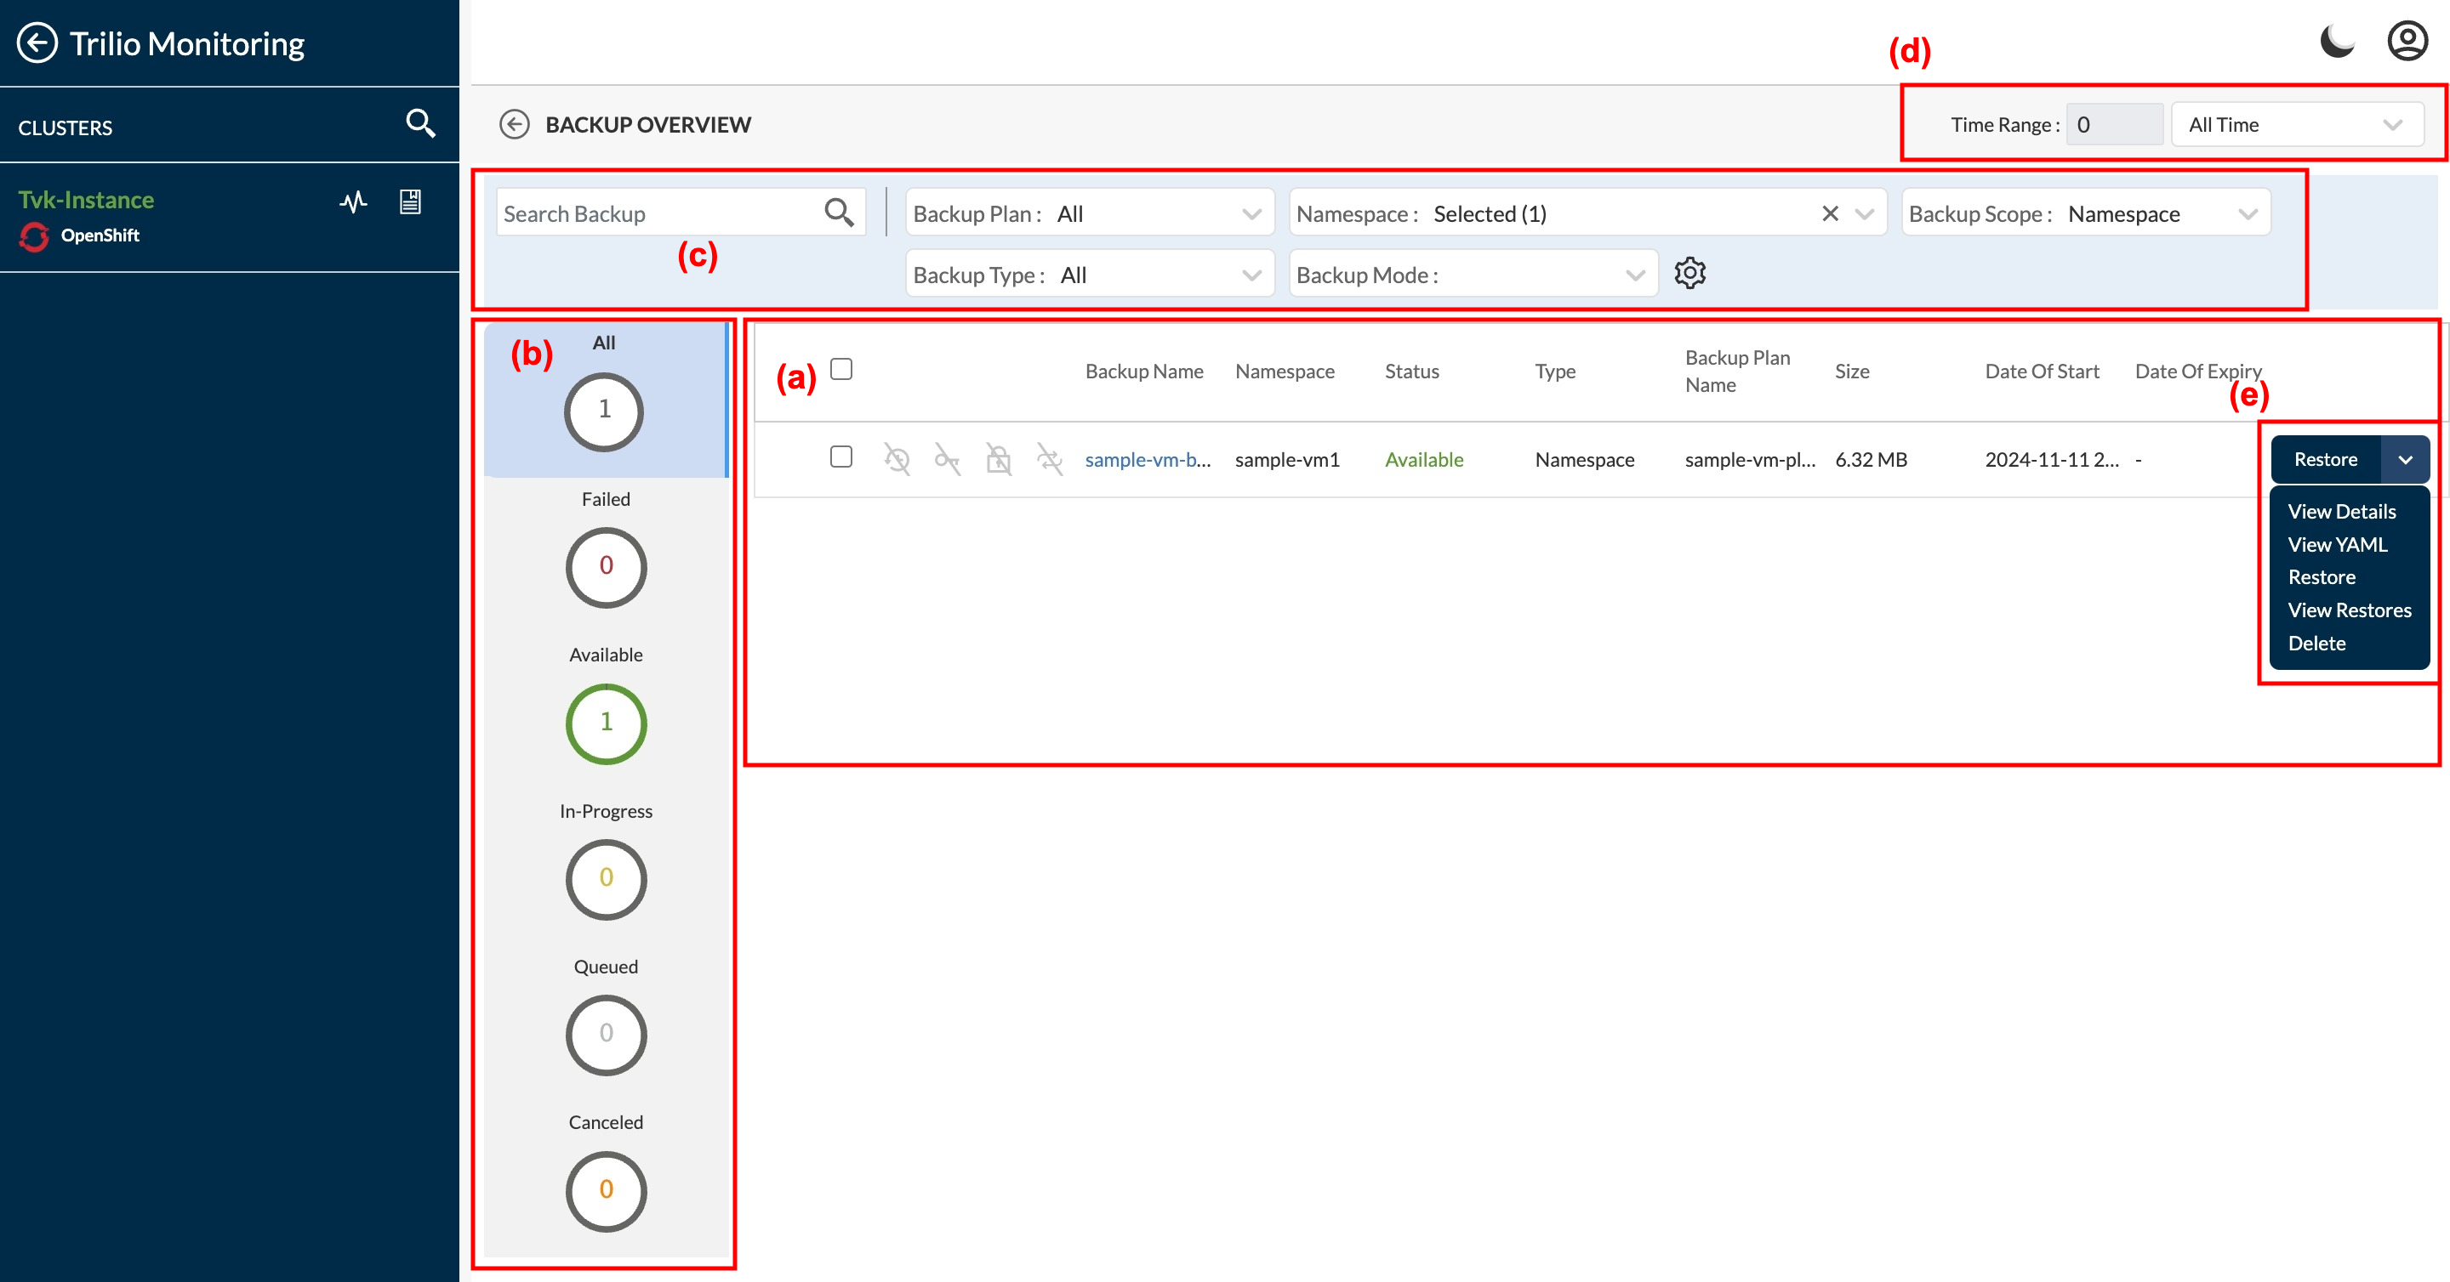The height and width of the screenshot is (1282, 2450).
Task: Click the crossed-out encryption key icon
Action: pos(948,459)
